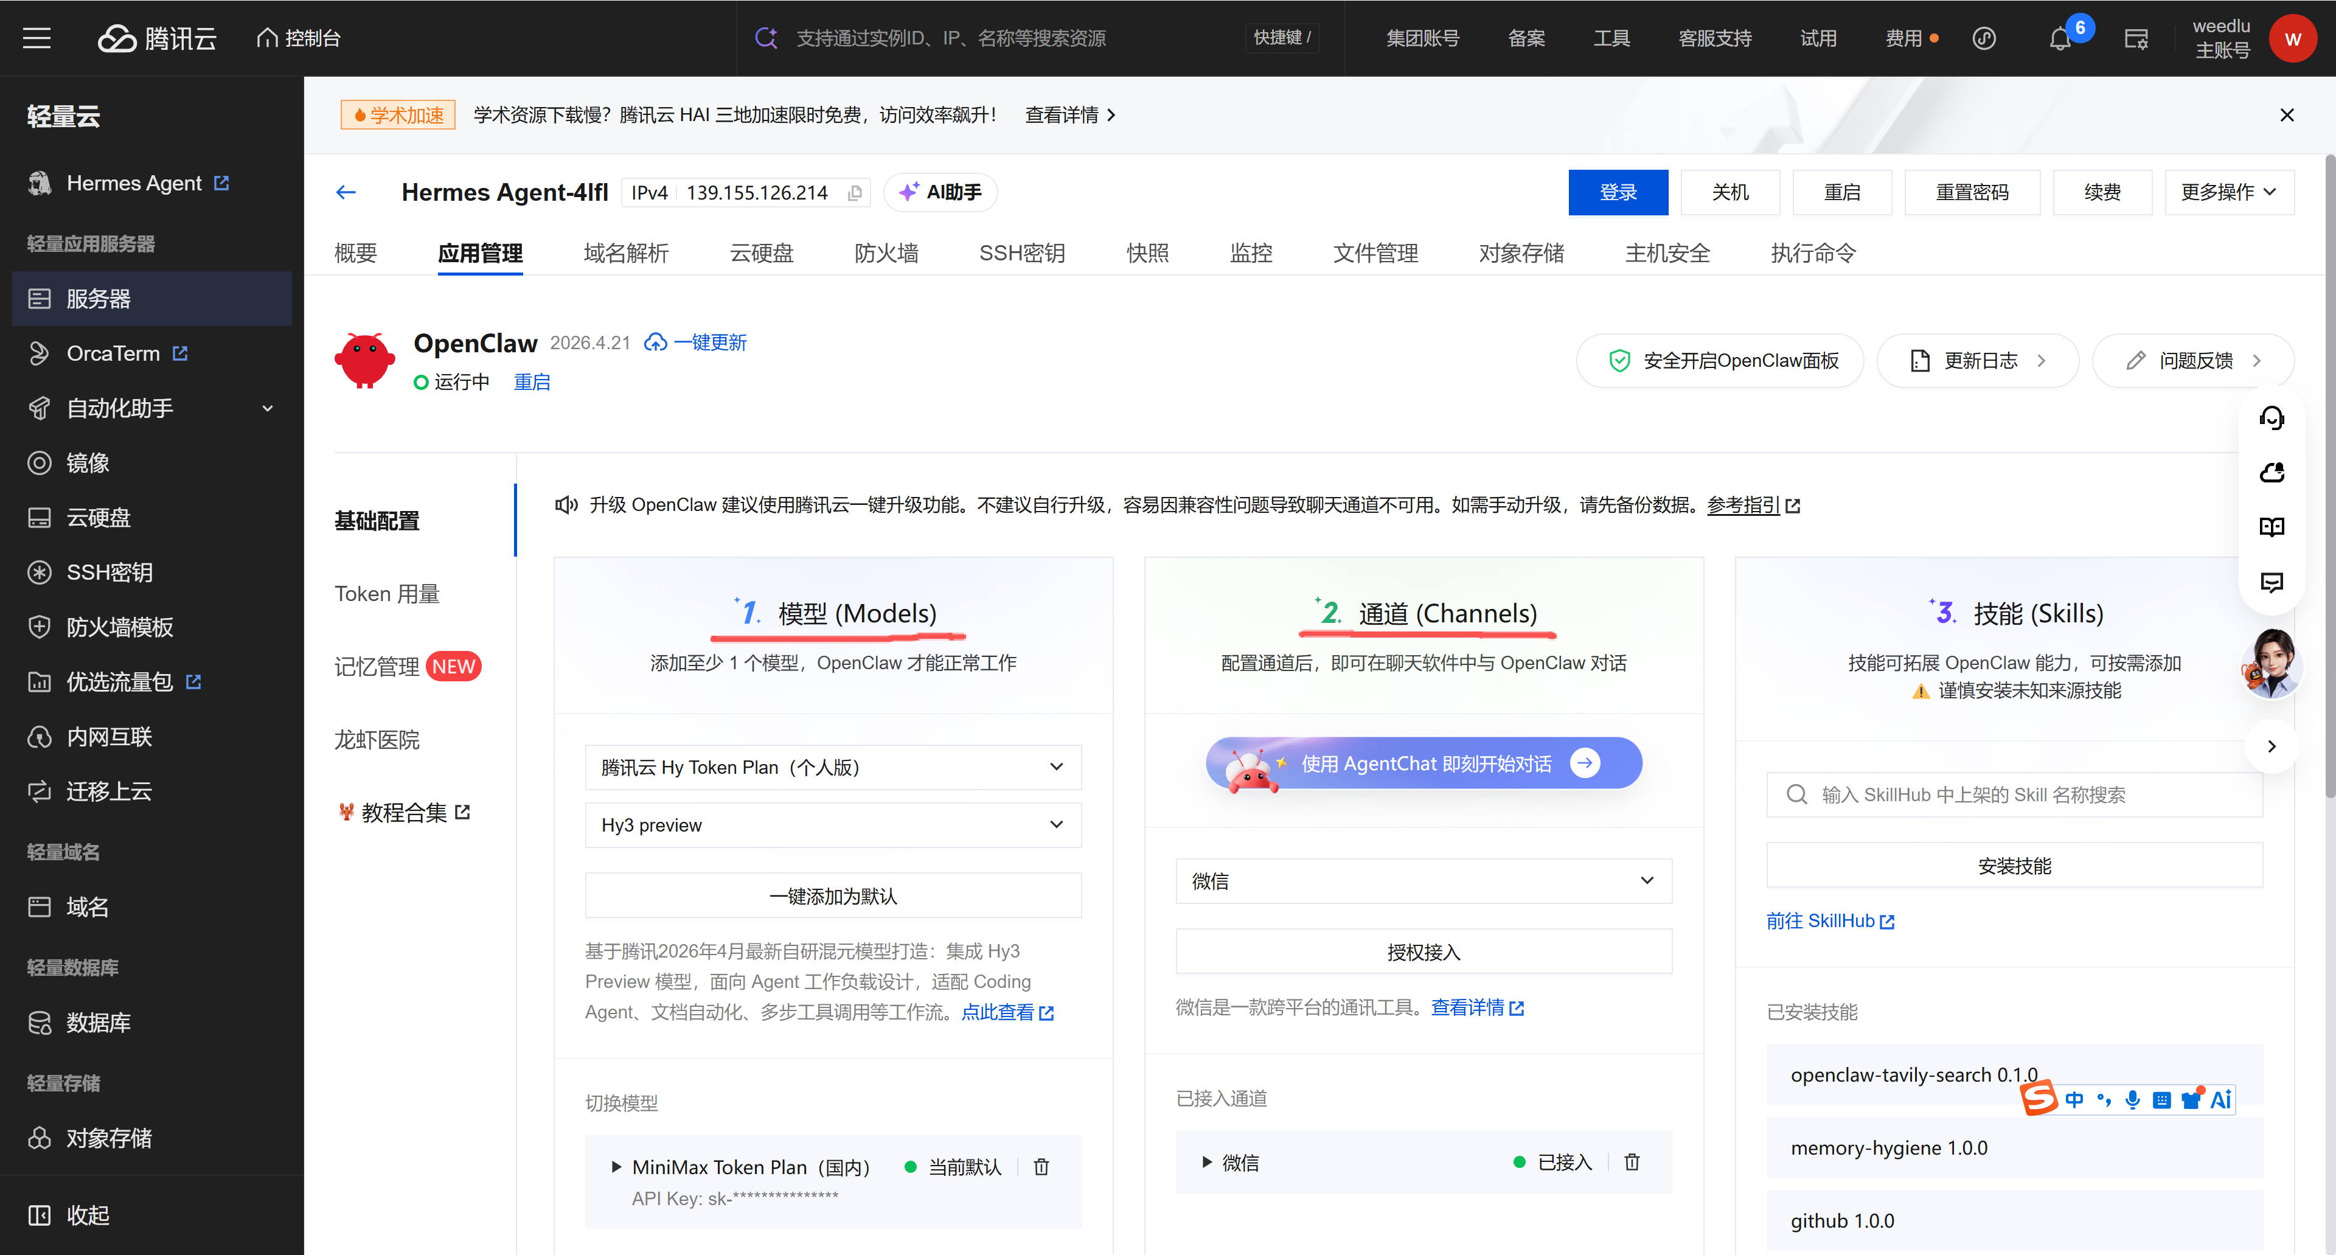This screenshot has width=2336, height=1255.
Task: Open the 腾讯云 Hy Token Plan dropdown
Action: [832, 767]
